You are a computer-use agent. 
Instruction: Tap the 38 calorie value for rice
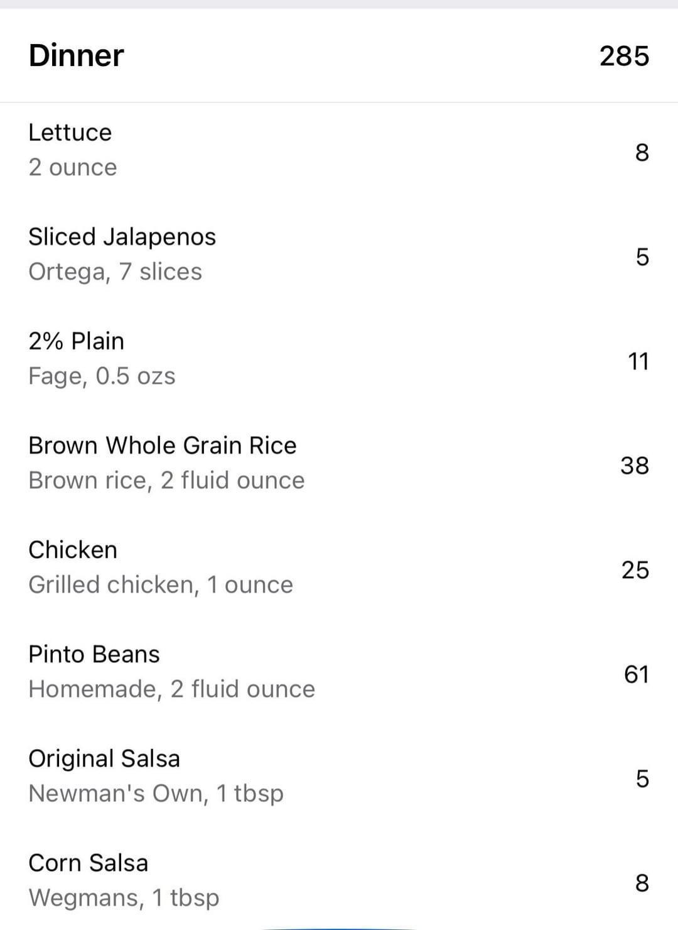click(x=635, y=466)
